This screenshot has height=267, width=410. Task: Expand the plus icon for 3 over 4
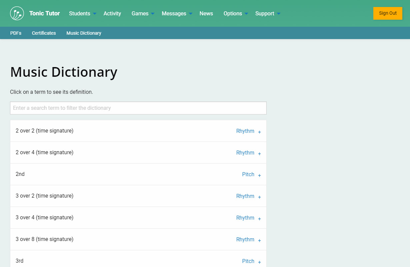pyautogui.click(x=259, y=219)
